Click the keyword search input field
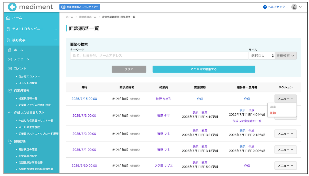The width and height of the screenshot is (309, 176). click(x=159, y=56)
